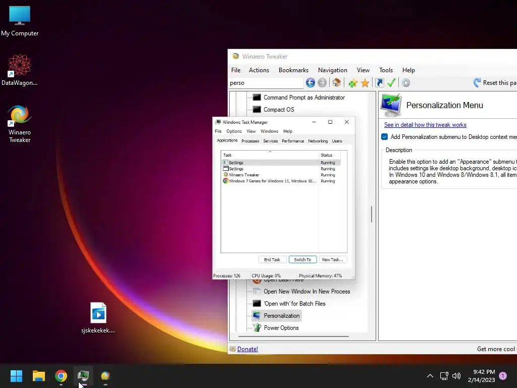Select the DataWagon desktop shortcut
Viewport: 517px width, 388px height.
20,70
